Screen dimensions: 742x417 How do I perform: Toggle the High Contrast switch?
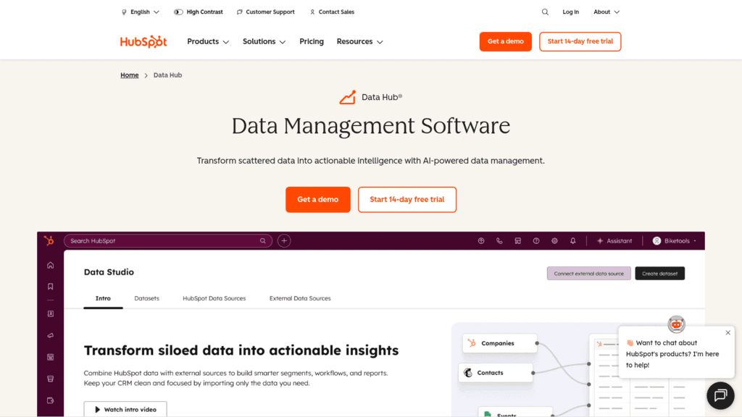tap(178, 12)
